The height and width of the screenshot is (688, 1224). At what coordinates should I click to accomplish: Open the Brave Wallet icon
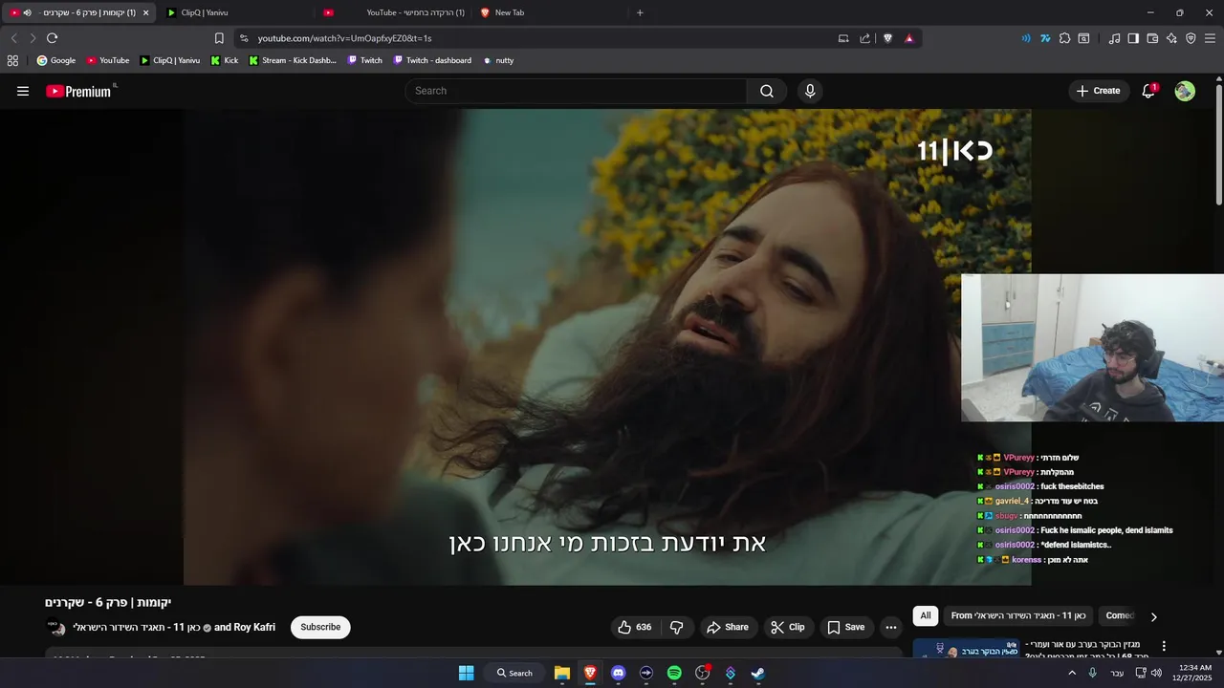[1152, 38]
